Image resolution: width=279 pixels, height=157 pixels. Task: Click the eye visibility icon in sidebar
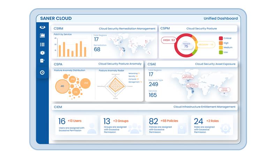(43, 27)
